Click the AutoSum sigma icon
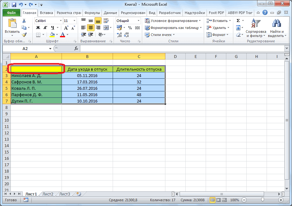292x206 pixels. pos(238,21)
